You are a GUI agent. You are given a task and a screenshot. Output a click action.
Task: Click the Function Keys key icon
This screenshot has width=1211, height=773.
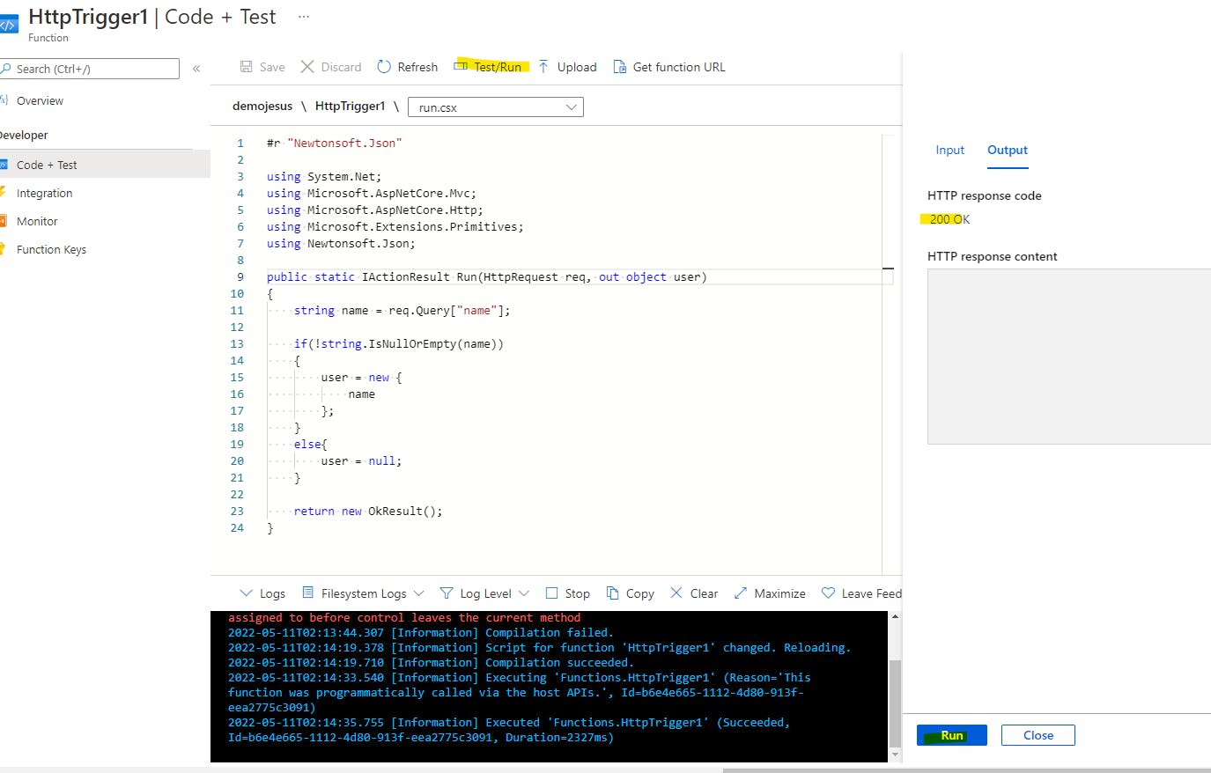4,249
